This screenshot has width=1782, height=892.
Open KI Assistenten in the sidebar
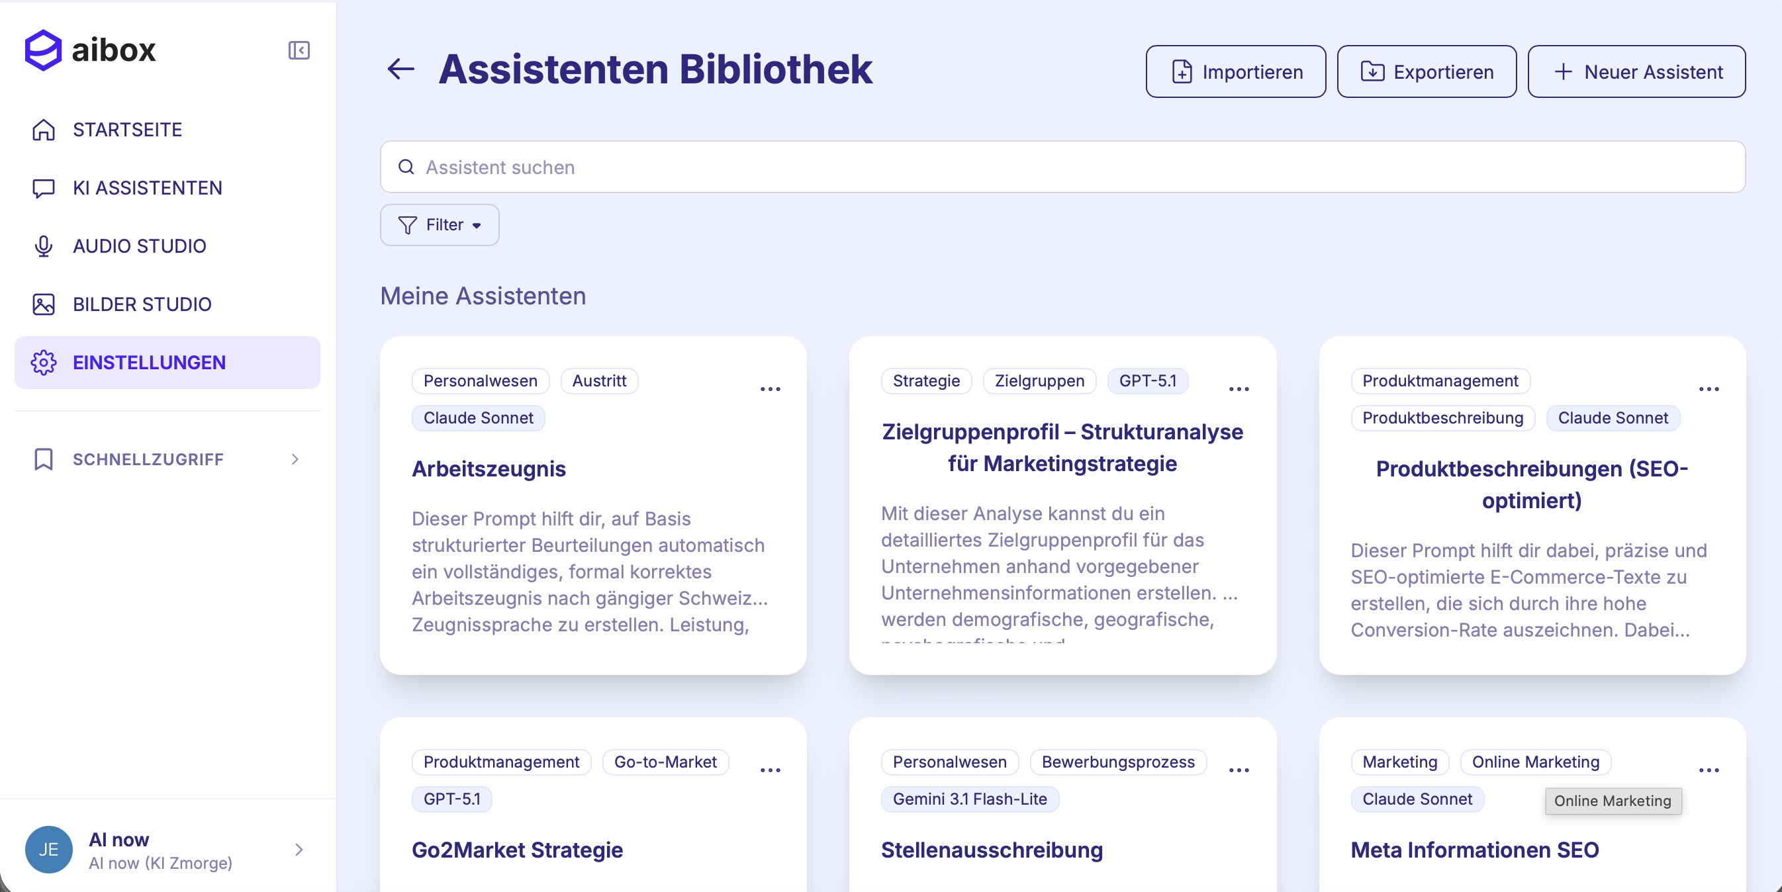(x=167, y=188)
